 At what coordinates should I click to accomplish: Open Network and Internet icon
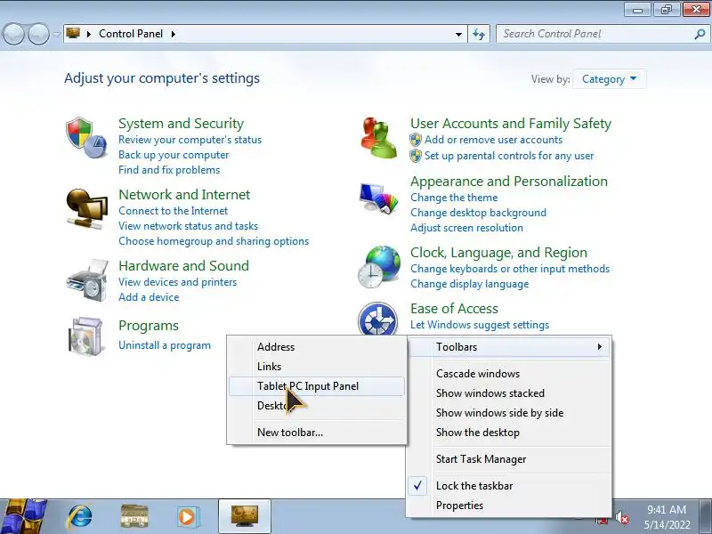click(86, 210)
